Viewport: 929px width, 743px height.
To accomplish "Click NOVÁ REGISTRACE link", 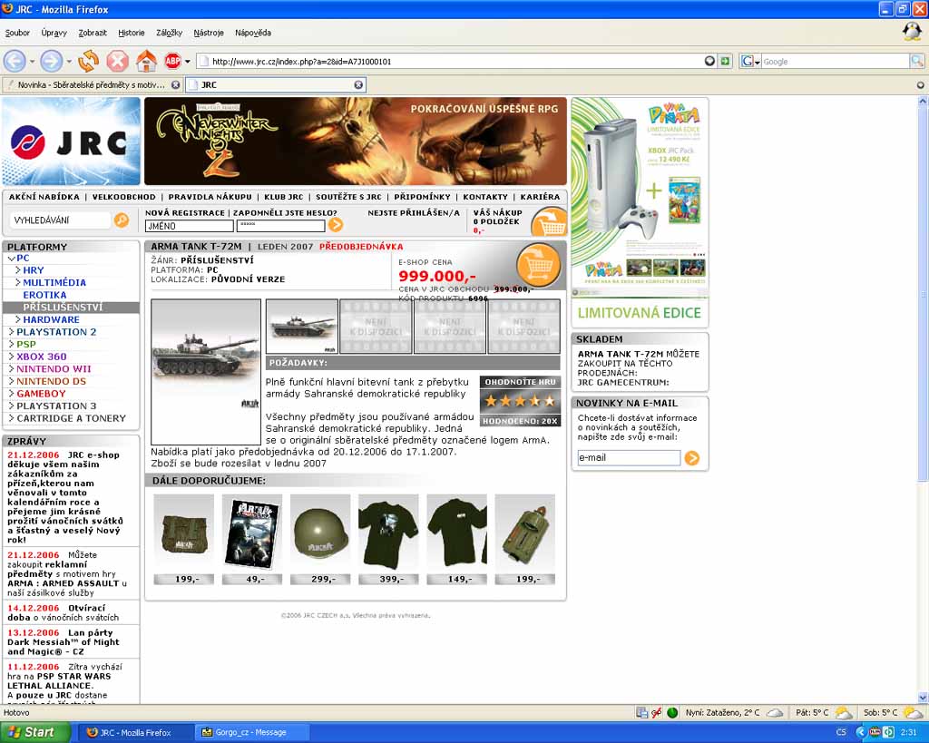I will coord(185,212).
